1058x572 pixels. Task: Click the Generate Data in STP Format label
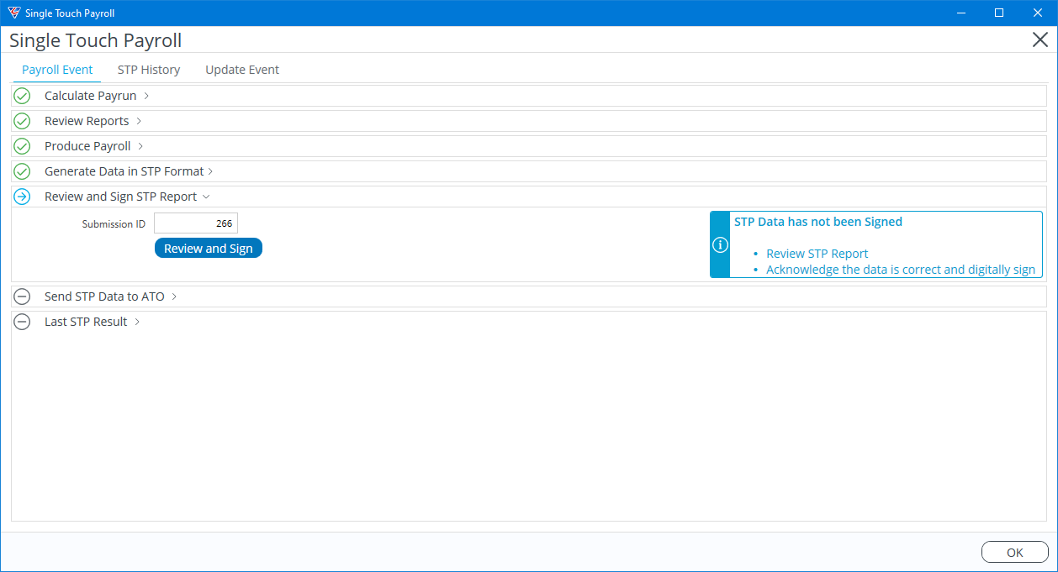coord(124,171)
